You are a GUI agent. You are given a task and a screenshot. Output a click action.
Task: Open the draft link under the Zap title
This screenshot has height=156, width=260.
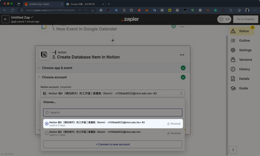[x=14, y=22]
